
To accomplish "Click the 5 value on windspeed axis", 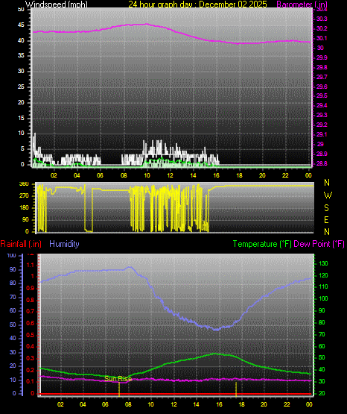I will [22, 148].
